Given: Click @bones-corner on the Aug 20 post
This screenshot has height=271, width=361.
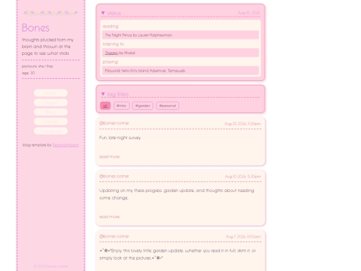Looking at the screenshot, I should click(x=114, y=123).
